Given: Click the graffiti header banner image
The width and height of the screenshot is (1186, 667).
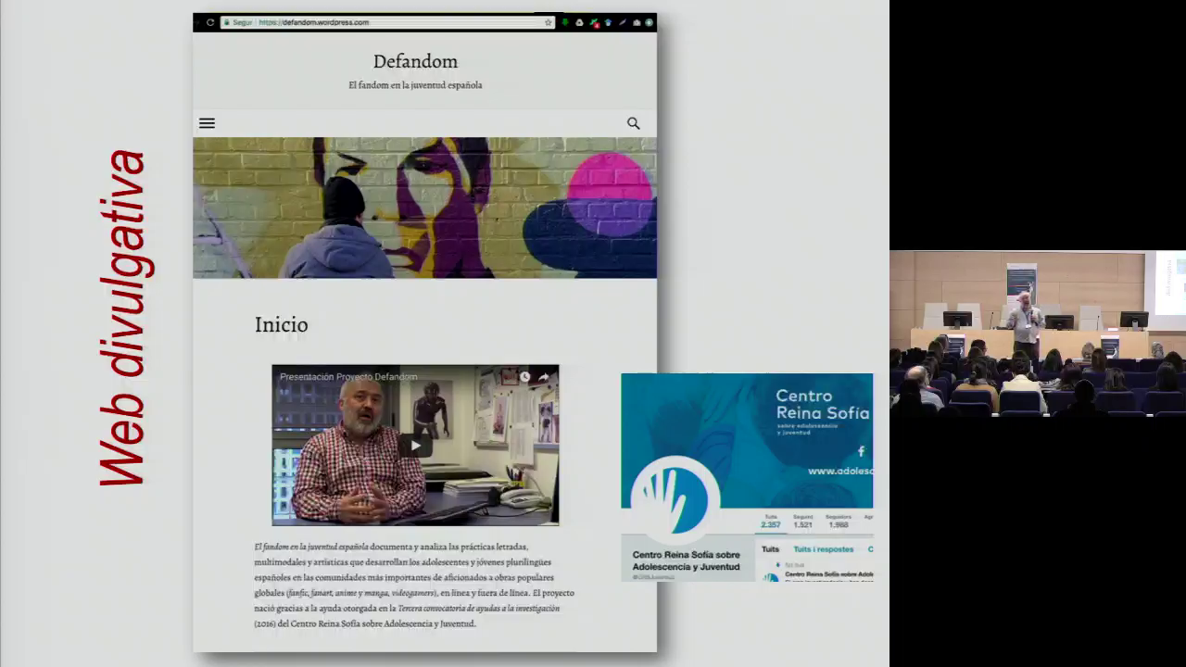Looking at the screenshot, I should coord(424,208).
